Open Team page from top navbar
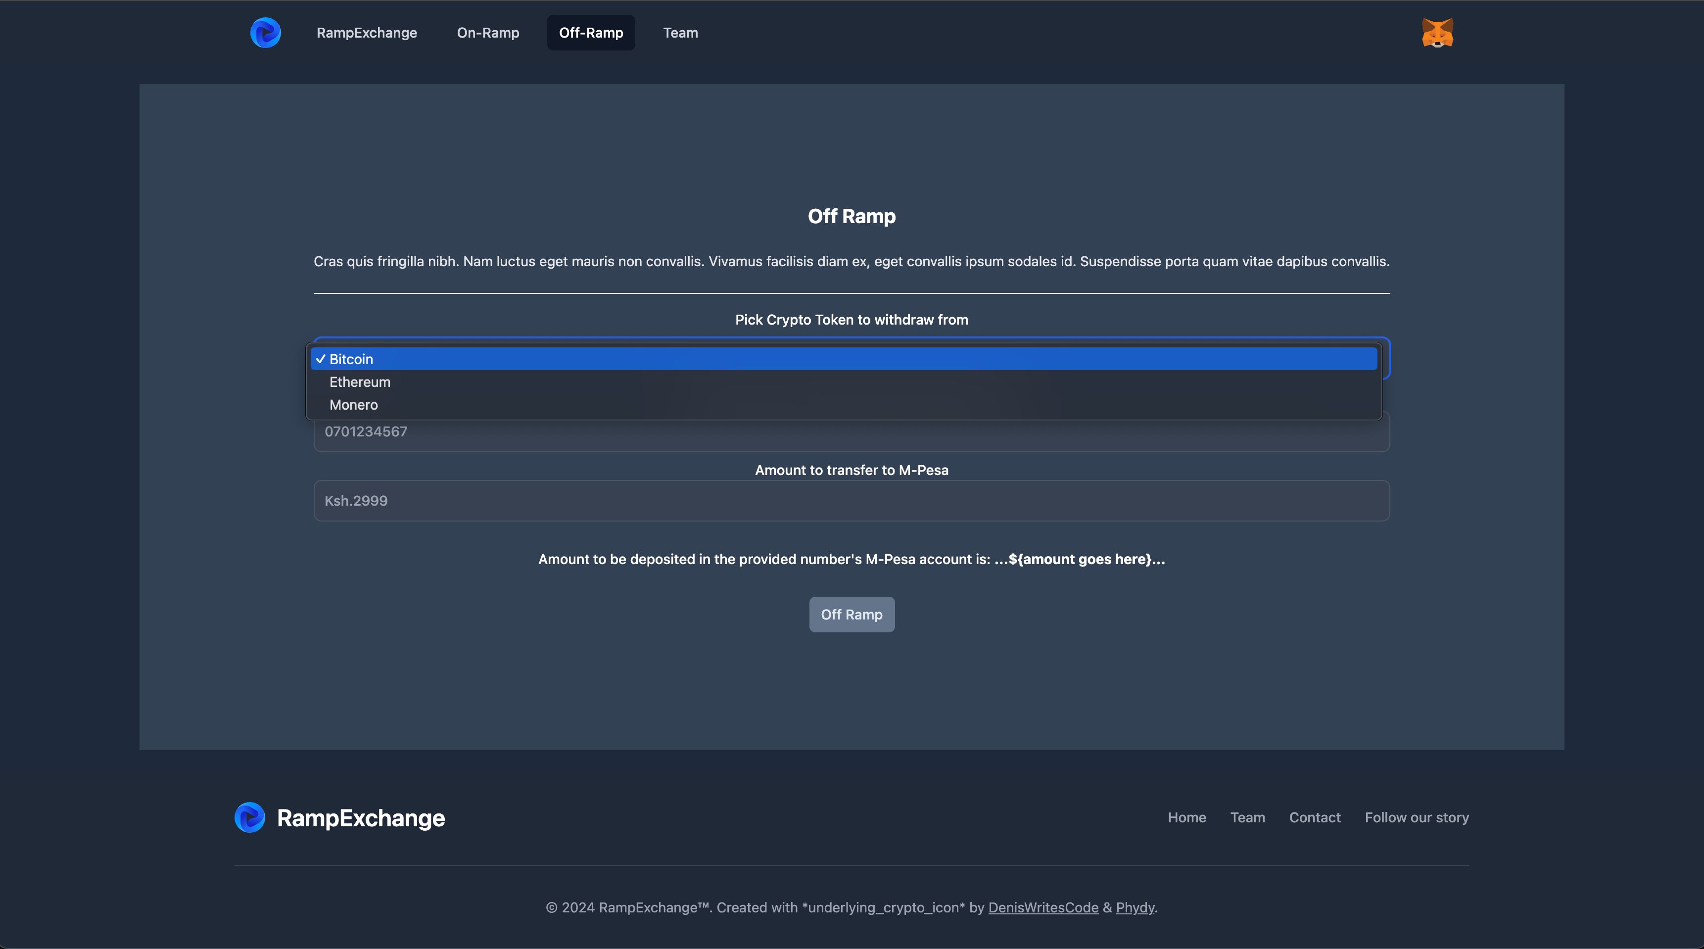1704x949 pixels. (680, 32)
